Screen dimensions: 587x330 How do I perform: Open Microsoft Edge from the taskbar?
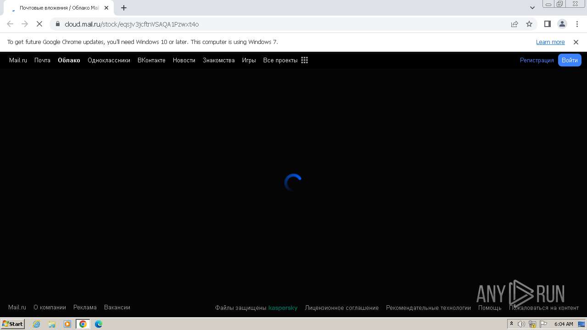98,324
